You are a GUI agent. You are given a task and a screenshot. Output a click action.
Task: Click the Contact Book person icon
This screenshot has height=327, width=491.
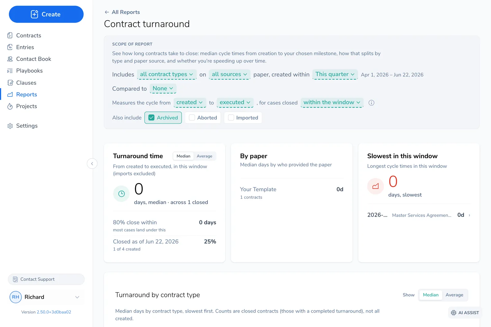[x=10, y=59]
